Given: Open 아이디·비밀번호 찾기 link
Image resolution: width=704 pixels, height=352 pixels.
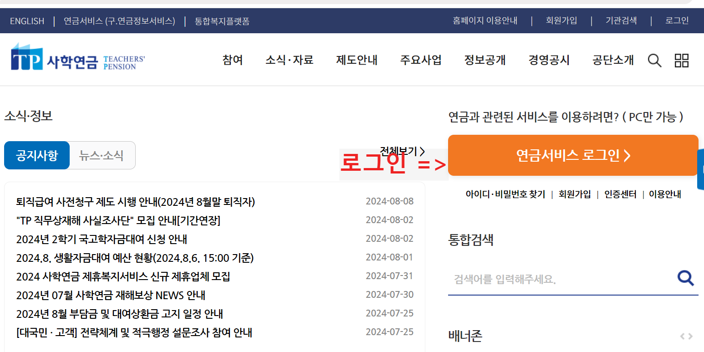Looking at the screenshot, I should pos(505,194).
